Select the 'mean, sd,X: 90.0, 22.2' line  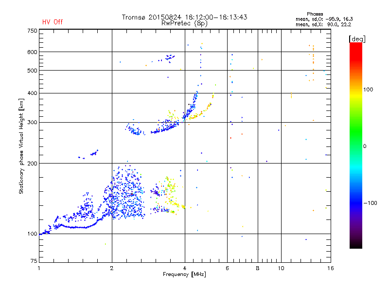click(323, 25)
